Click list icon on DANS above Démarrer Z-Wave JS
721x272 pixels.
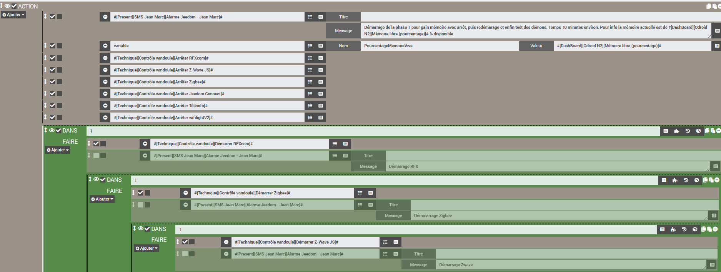pyautogui.click(x=662, y=229)
